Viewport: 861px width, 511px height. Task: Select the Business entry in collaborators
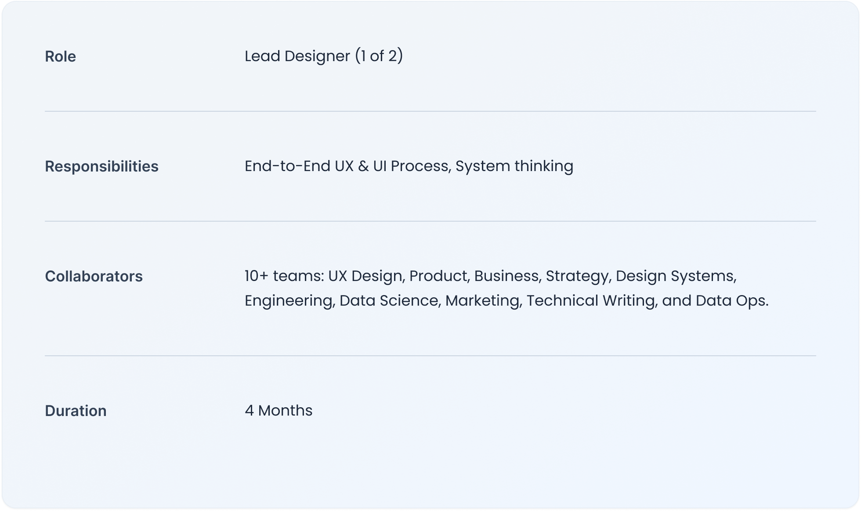pyautogui.click(x=506, y=276)
